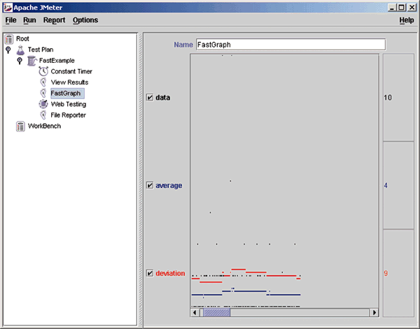Collapse the Test Plan tree node
Viewport: 420px width, 329px height.
pyautogui.click(x=8, y=50)
